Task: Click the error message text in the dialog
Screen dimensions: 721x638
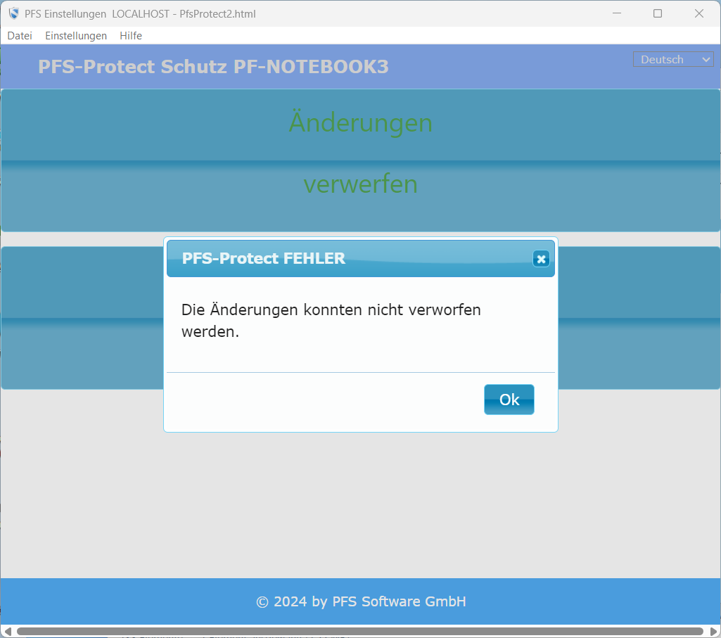Action: 331,320
